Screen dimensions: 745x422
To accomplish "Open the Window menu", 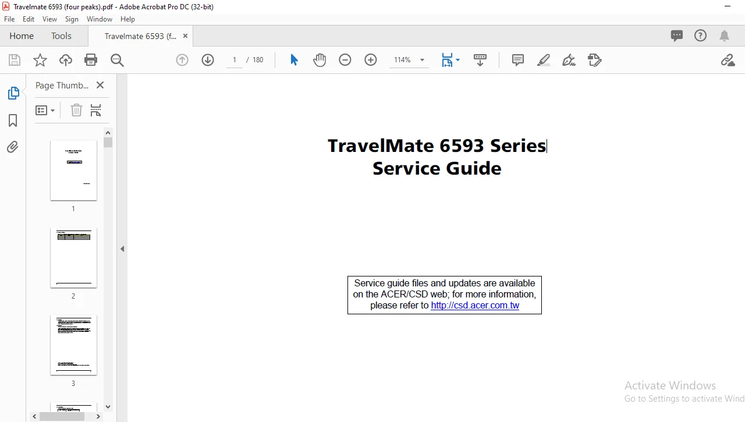I will [x=100, y=19].
